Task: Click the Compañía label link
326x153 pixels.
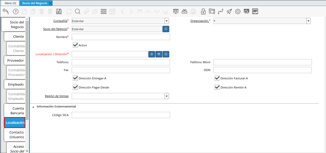Action: (60, 21)
